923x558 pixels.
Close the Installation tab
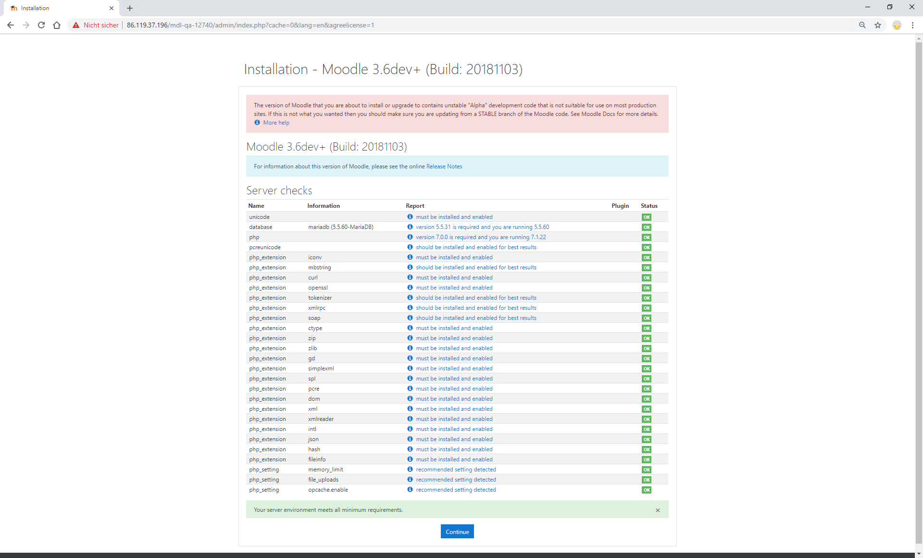point(112,8)
